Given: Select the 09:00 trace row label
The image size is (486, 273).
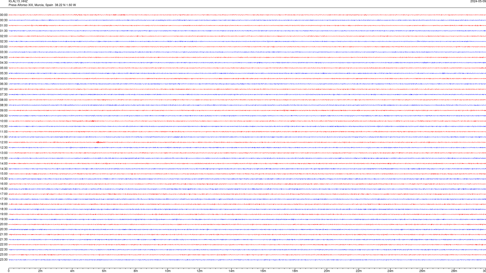Looking at the screenshot, I should pyautogui.click(x=4, y=110).
